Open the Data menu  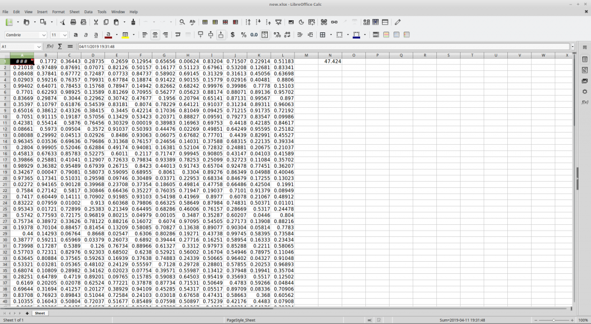point(88,12)
